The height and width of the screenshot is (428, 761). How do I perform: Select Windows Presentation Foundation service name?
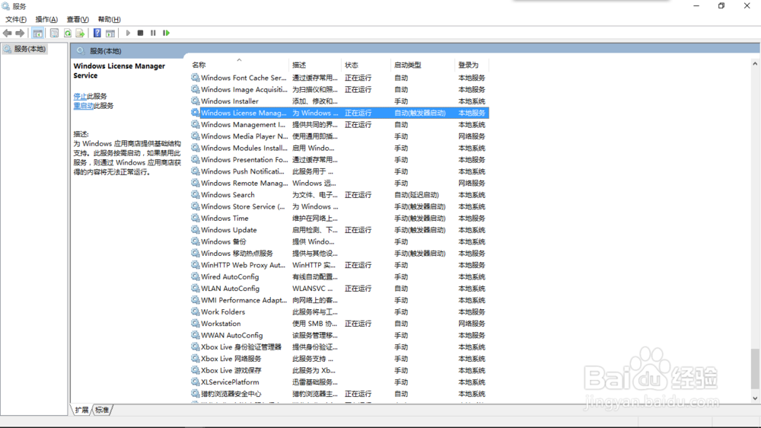pyautogui.click(x=244, y=160)
